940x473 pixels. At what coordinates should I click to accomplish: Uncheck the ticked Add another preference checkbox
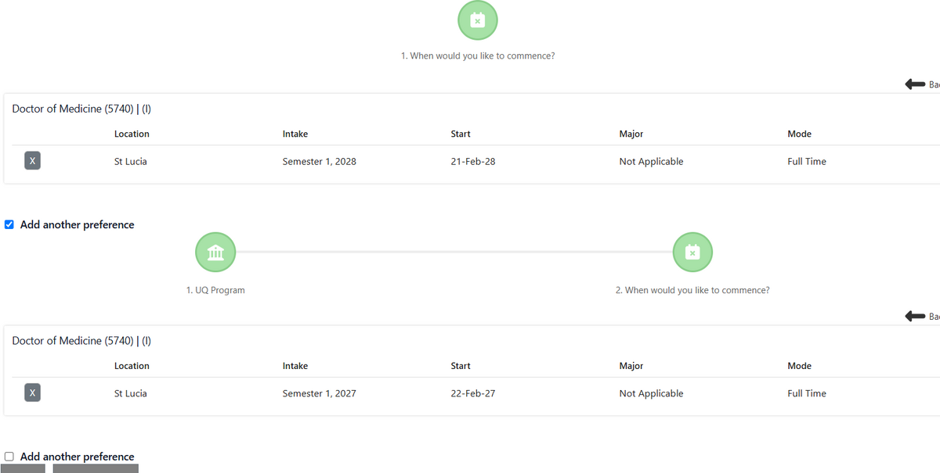pos(9,224)
